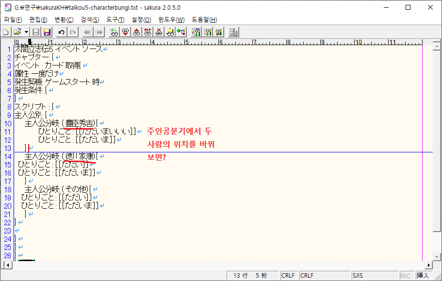Click line 2 text 'チャプター:{'
The image size is (442, 281).
coord(34,57)
